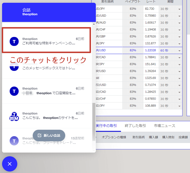Select the row with rate 0.87626
190x173 pixels.
pos(139,36)
